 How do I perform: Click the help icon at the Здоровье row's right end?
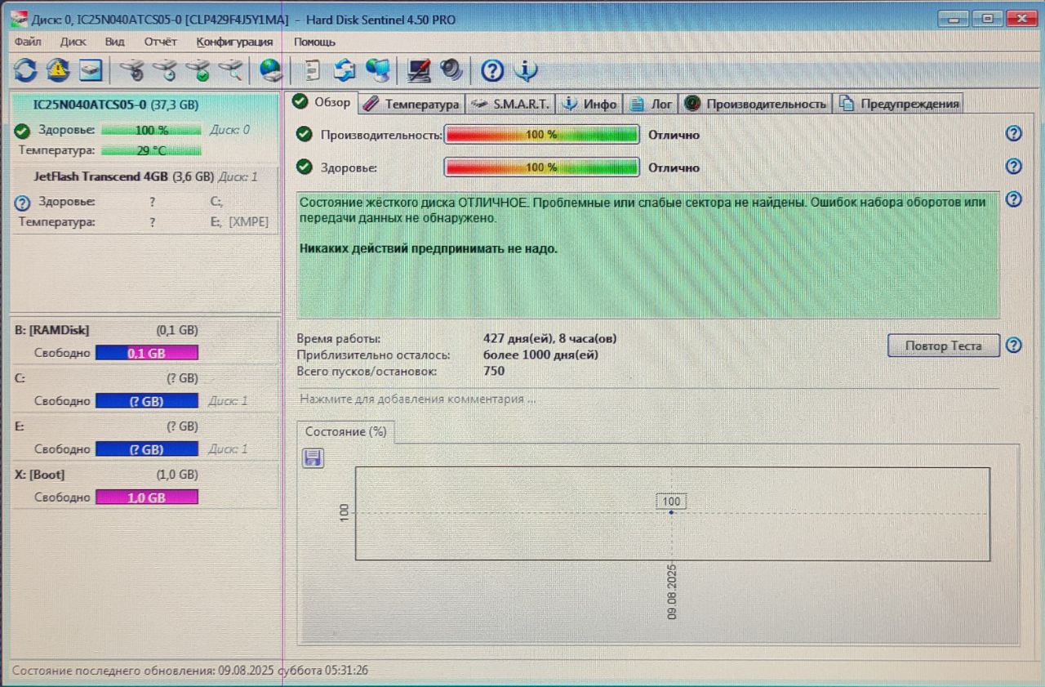tap(1014, 167)
